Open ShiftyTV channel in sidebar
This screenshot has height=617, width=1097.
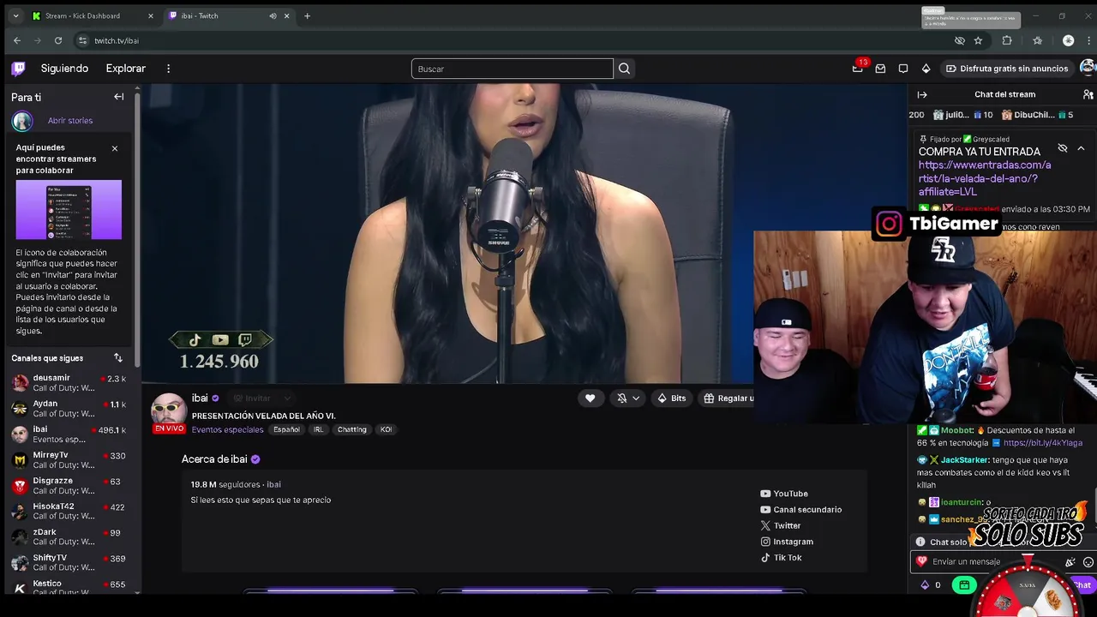pyautogui.click(x=69, y=563)
